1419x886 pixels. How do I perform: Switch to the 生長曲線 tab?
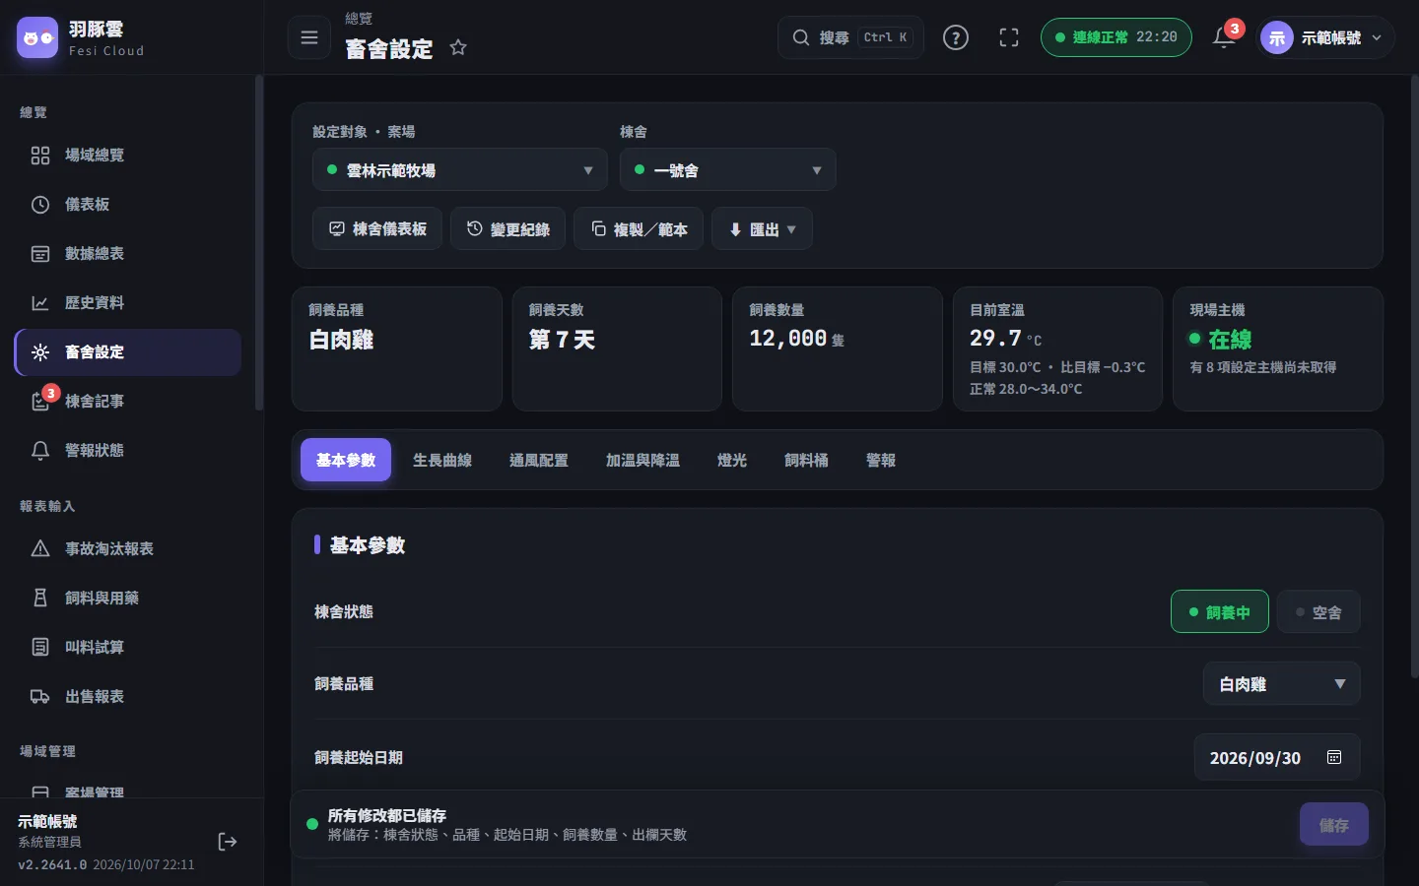tap(442, 461)
